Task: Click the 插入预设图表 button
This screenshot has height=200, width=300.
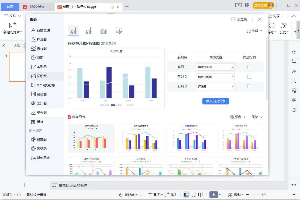Action: pos(215,101)
